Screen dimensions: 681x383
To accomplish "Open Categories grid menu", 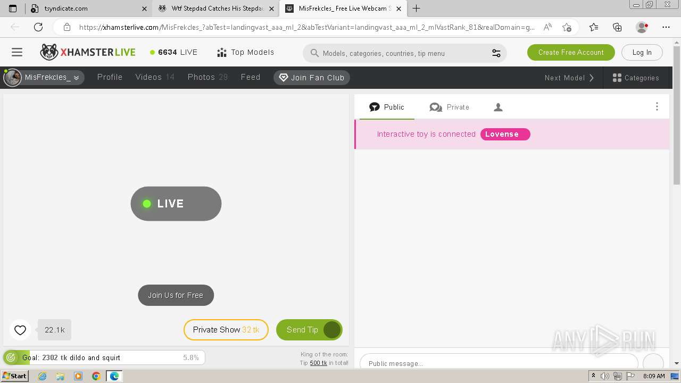I will pos(636,78).
